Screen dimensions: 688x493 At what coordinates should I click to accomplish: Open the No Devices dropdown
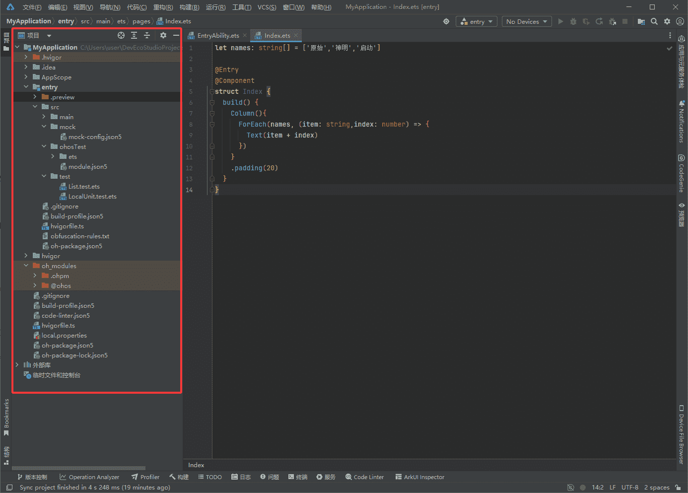coord(526,21)
